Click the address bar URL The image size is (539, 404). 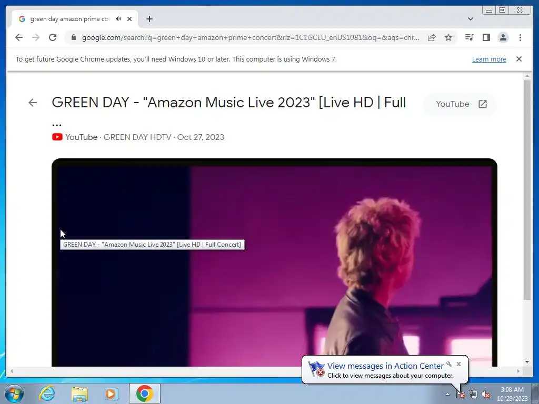(251, 37)
